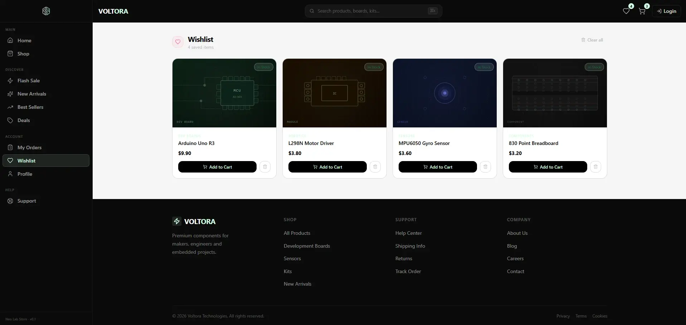This screenshot has height=325, width=686.
Task: Add MPU6050 Gyro Sensor to cart
Action: pos(438,167)
